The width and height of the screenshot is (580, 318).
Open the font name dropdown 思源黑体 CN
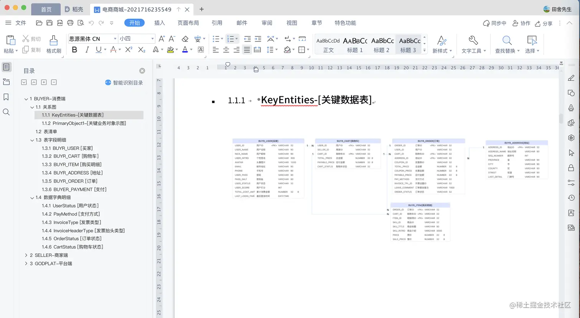pyautogui.click(x=92, y=39)
